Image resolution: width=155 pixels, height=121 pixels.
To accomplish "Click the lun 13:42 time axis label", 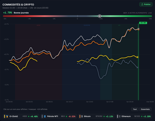I will 90,102.
